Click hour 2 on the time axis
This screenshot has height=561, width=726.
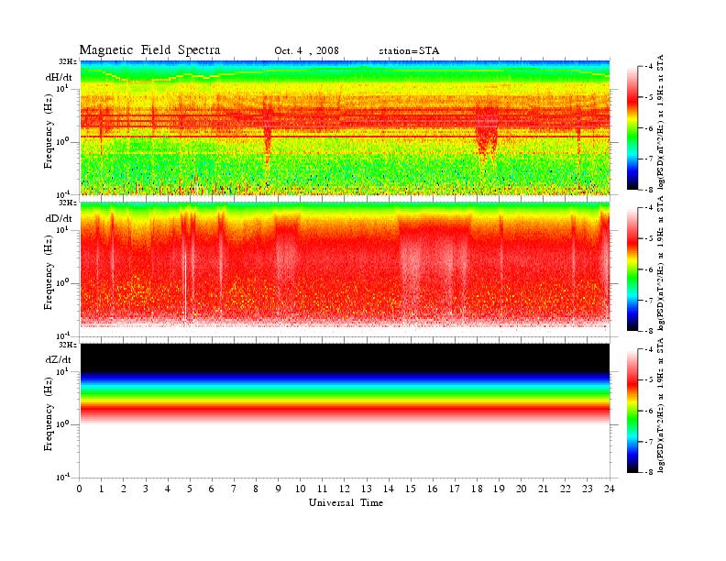point(124,489)
